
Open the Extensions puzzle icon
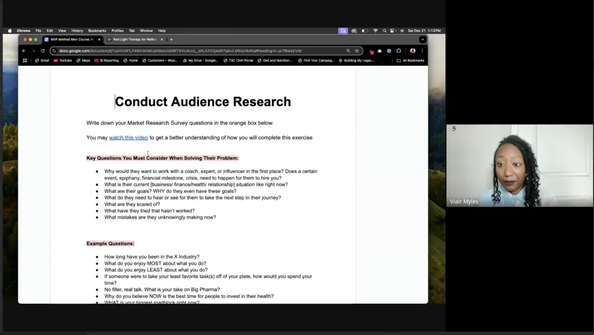click(x=398, y=50)
